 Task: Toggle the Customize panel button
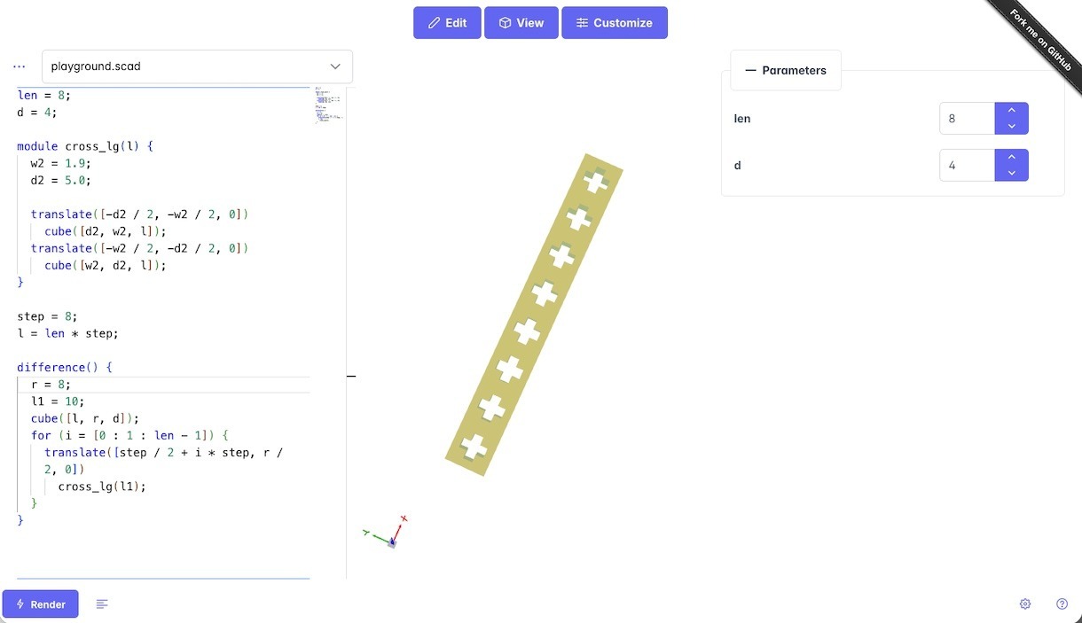click(614, 23)
